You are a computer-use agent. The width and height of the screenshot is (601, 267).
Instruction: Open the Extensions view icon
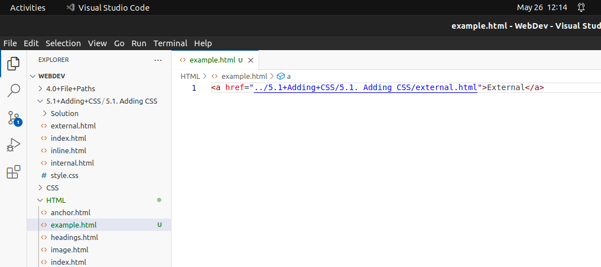pos(14,172)
